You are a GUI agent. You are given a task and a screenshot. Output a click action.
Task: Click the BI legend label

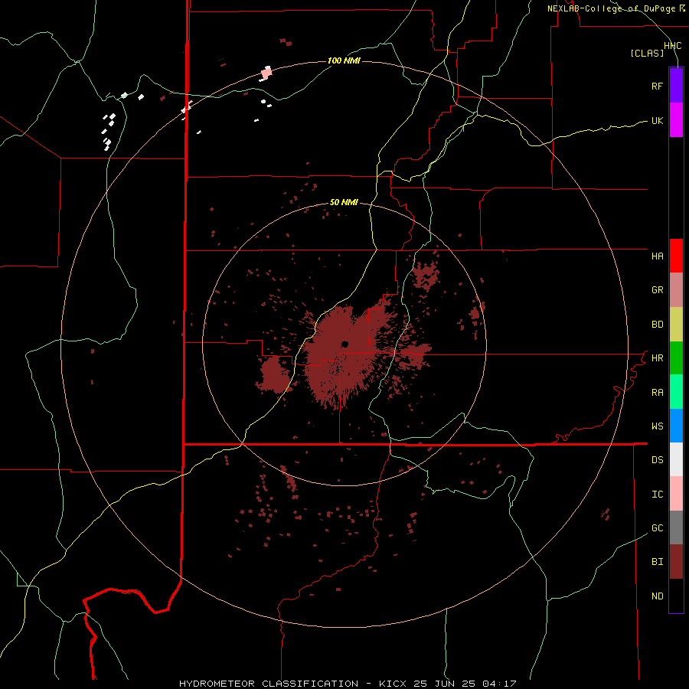pyautogui.click(x=657, y=562)
